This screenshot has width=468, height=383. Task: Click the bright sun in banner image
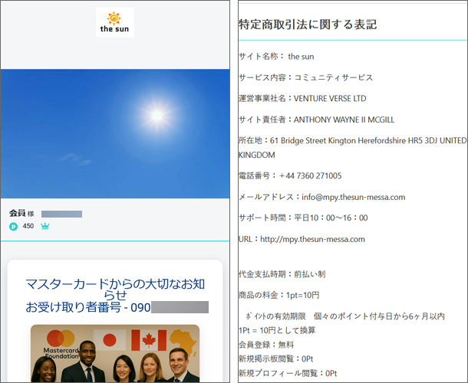point(157,116)
